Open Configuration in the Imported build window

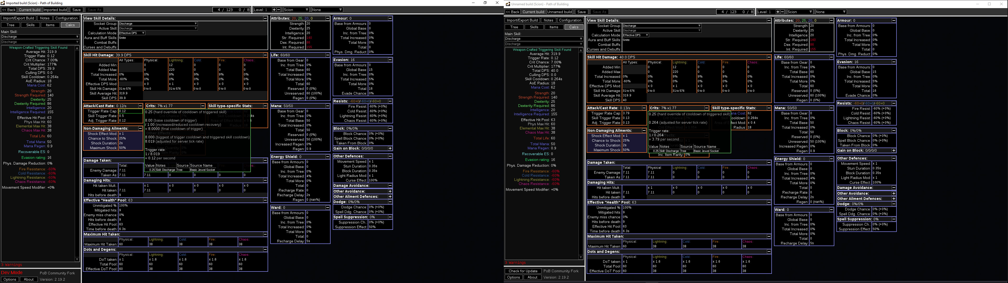66,18
